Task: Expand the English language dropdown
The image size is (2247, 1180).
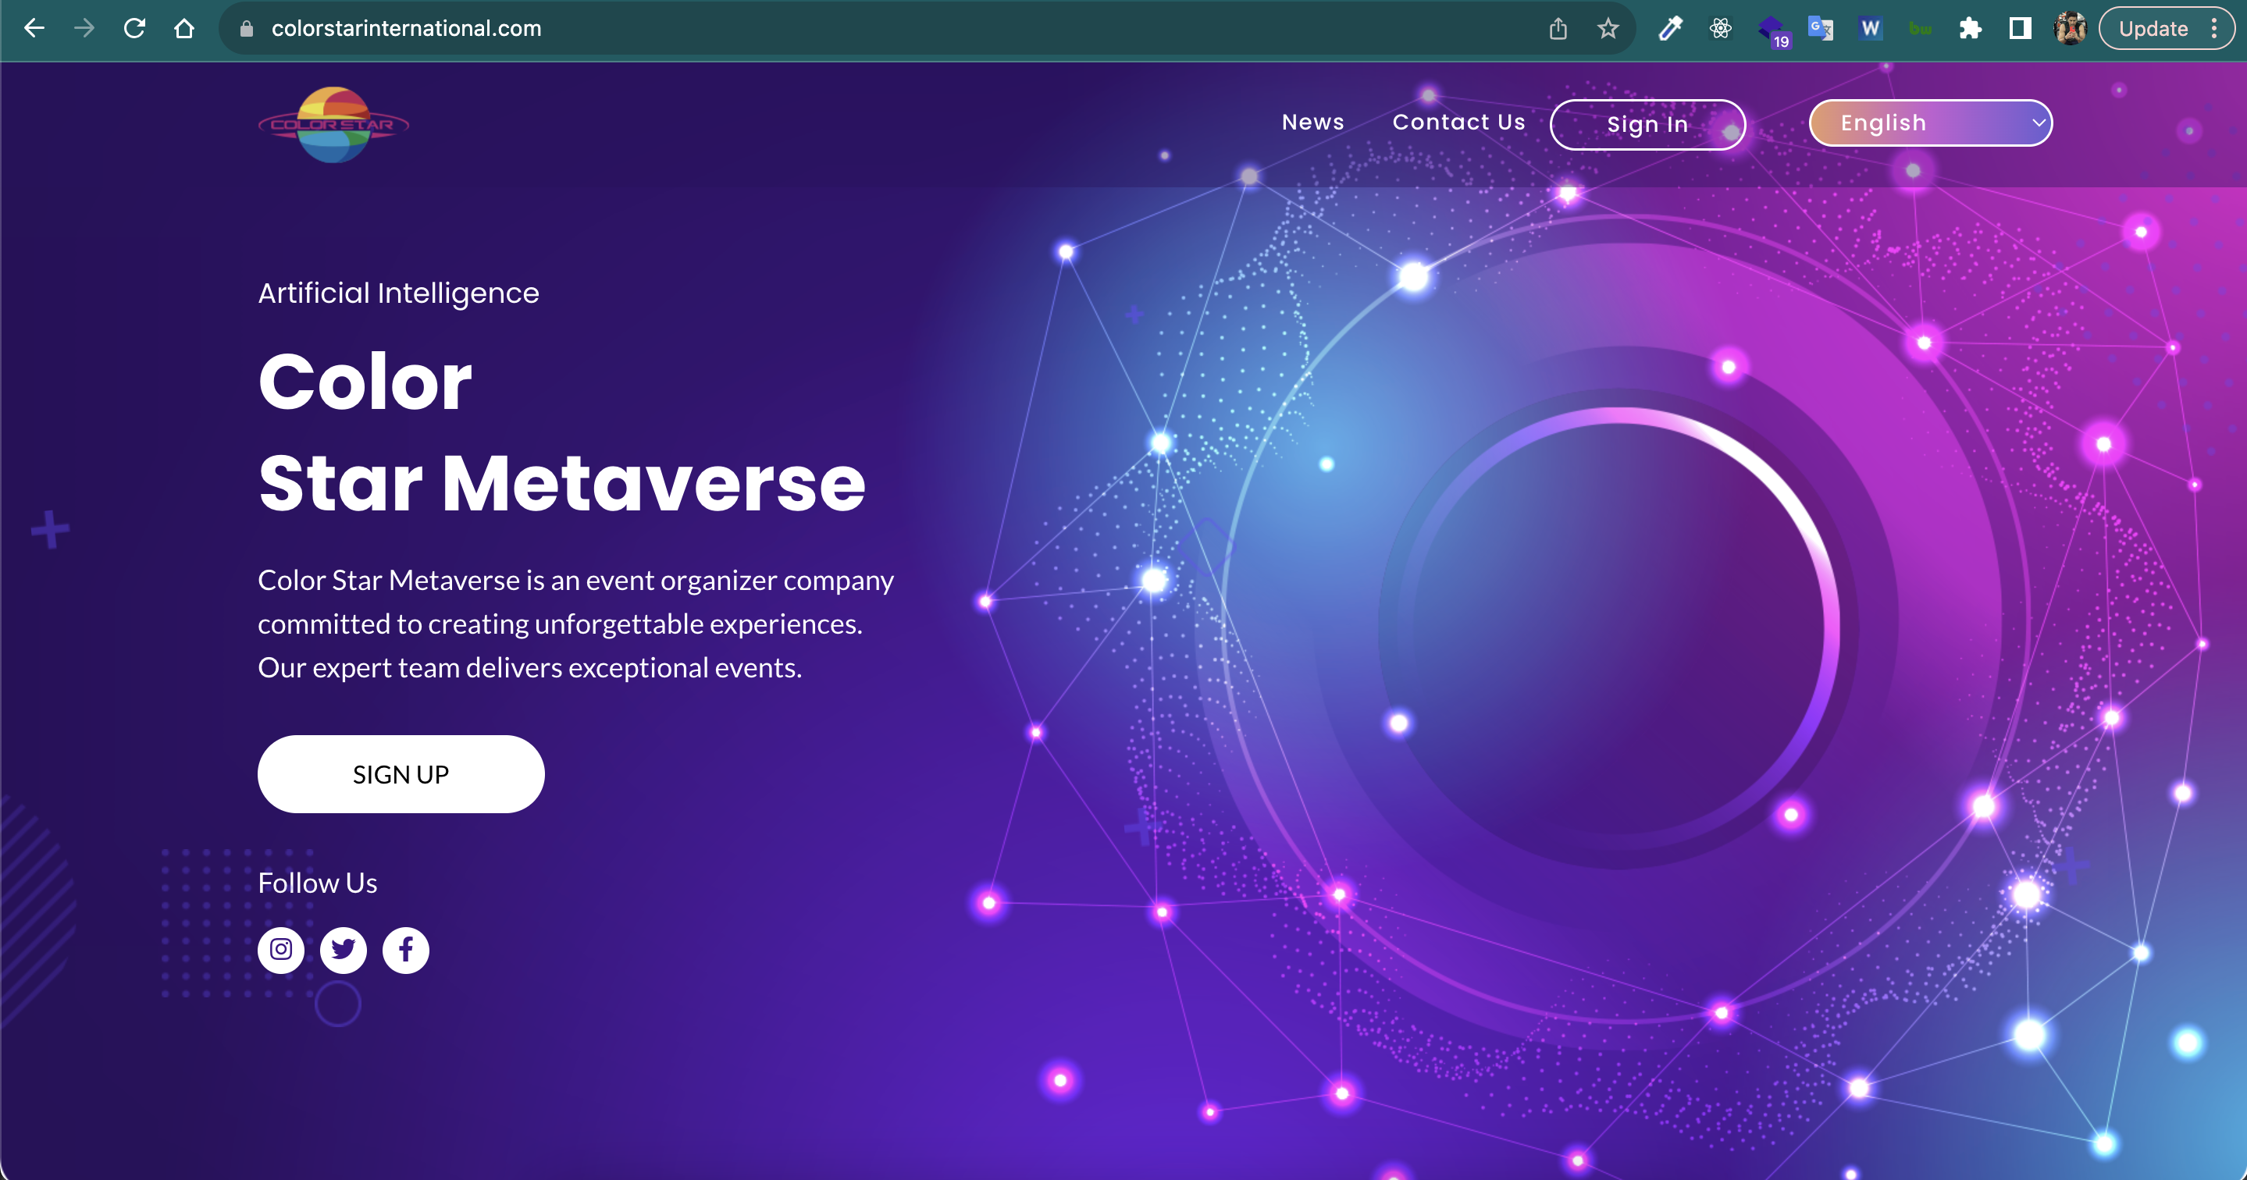Action: tap(1930, 123)
